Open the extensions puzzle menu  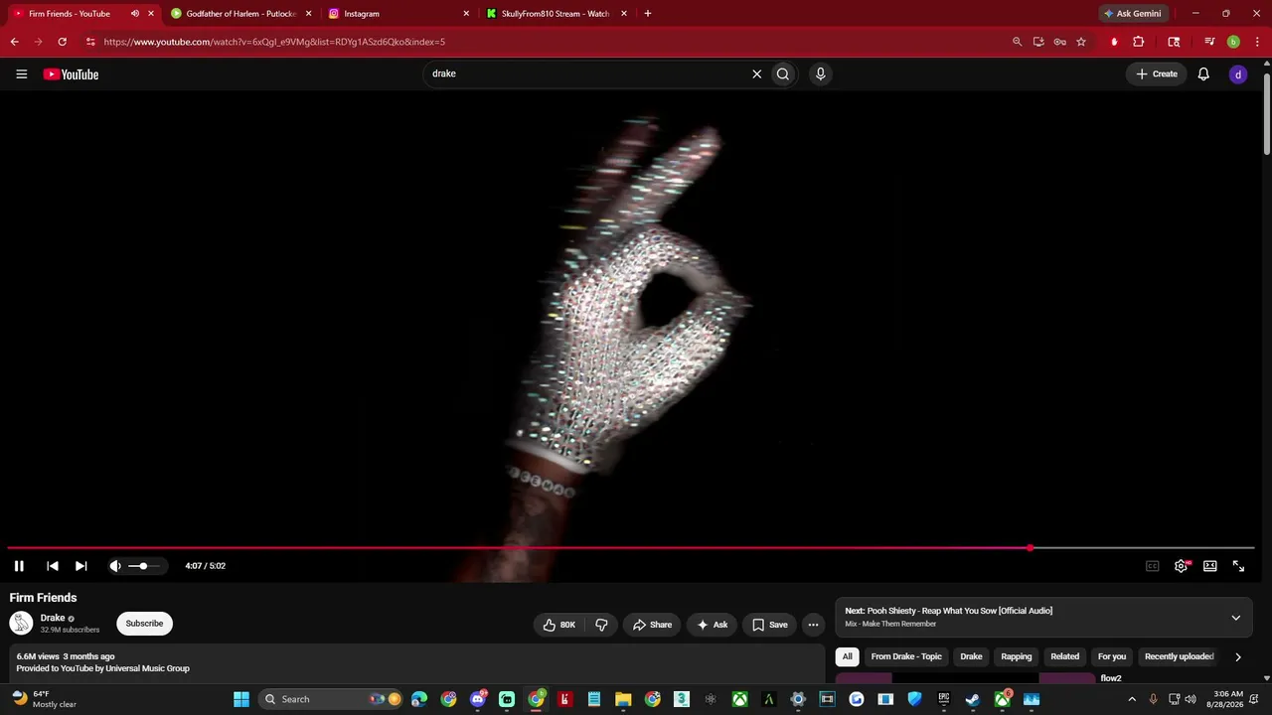(1139, 42)
